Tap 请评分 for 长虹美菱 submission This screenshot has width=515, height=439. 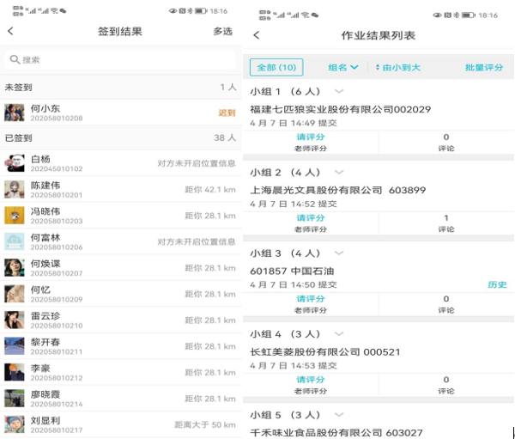coord(311,380)
